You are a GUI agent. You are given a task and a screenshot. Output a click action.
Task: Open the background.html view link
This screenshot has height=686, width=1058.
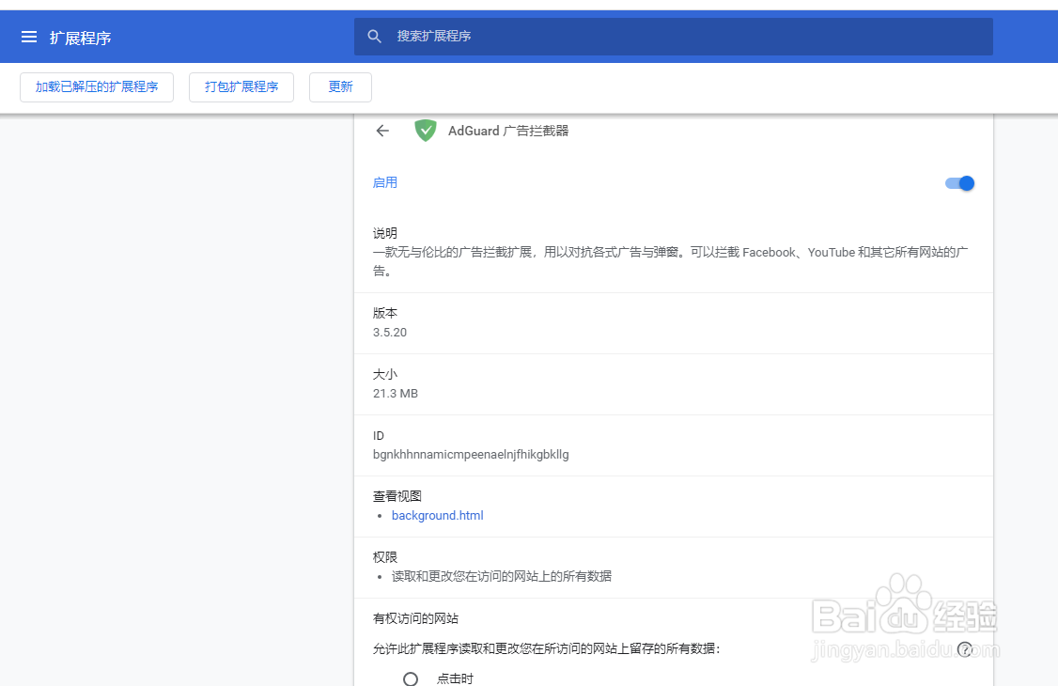click(x=437, y=515)
